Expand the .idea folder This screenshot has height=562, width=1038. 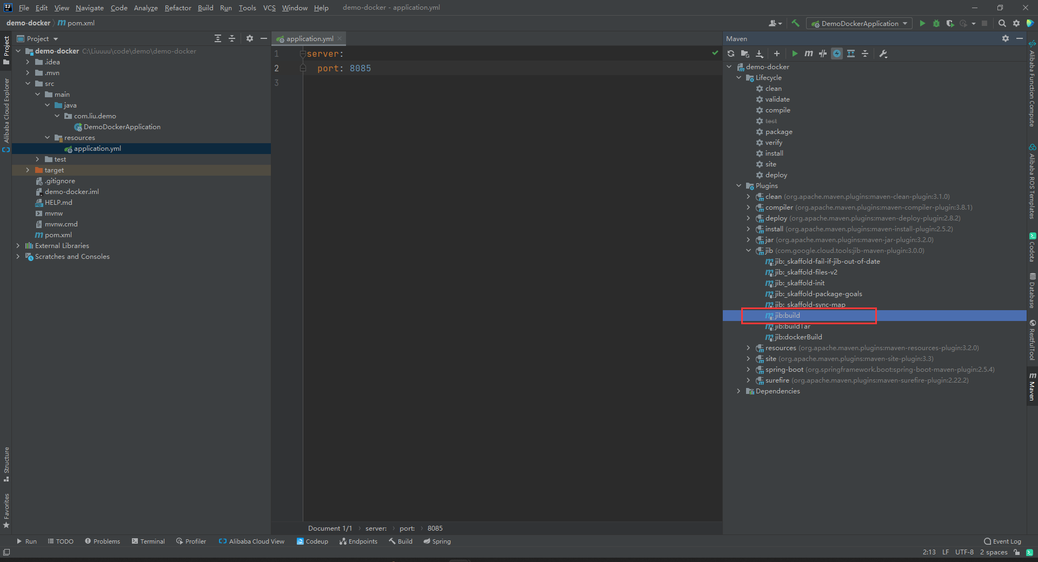coord(28,62)
